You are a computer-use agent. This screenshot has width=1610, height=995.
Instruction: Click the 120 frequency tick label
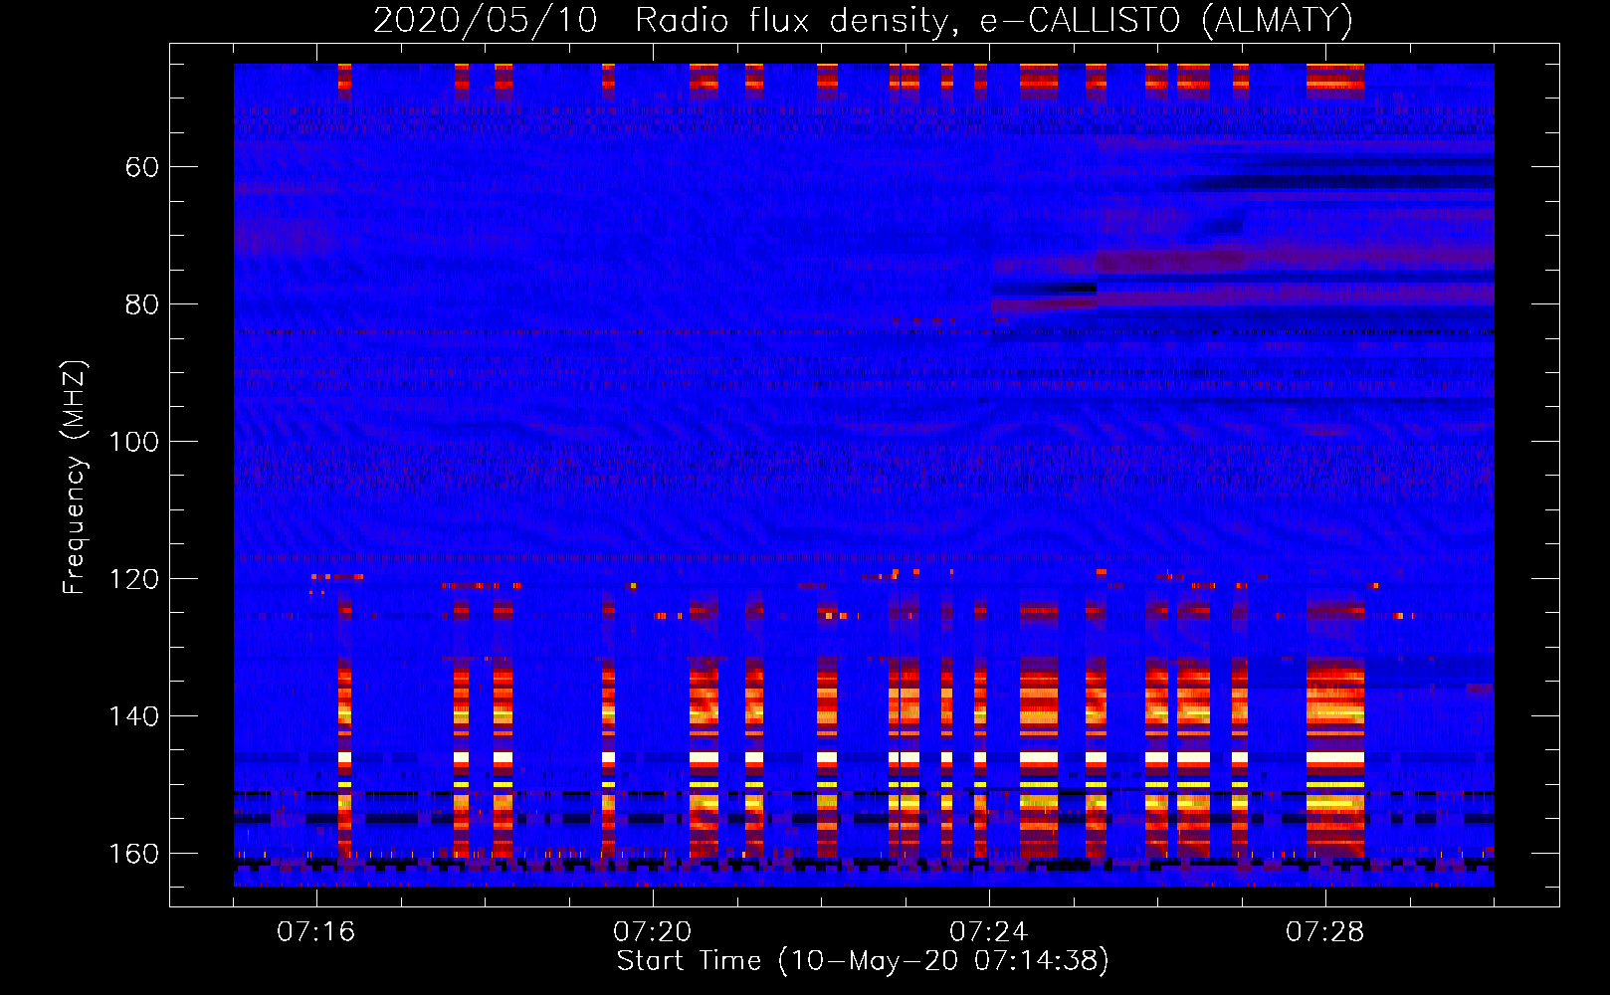click(134, 579)
